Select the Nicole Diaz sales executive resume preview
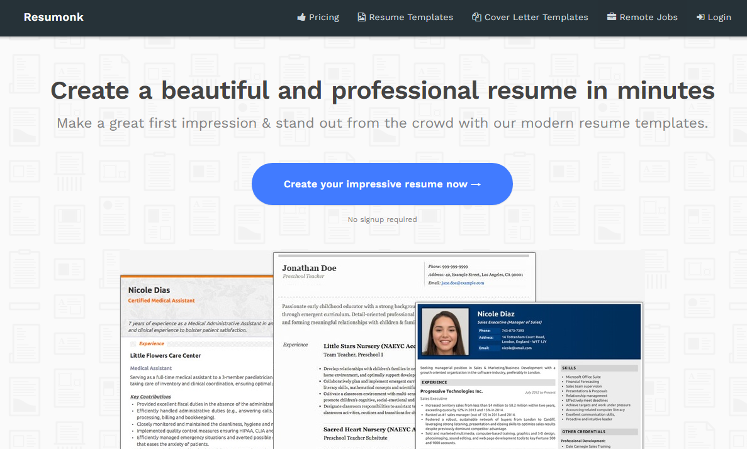The image size is (747, 449). (529, 375)
